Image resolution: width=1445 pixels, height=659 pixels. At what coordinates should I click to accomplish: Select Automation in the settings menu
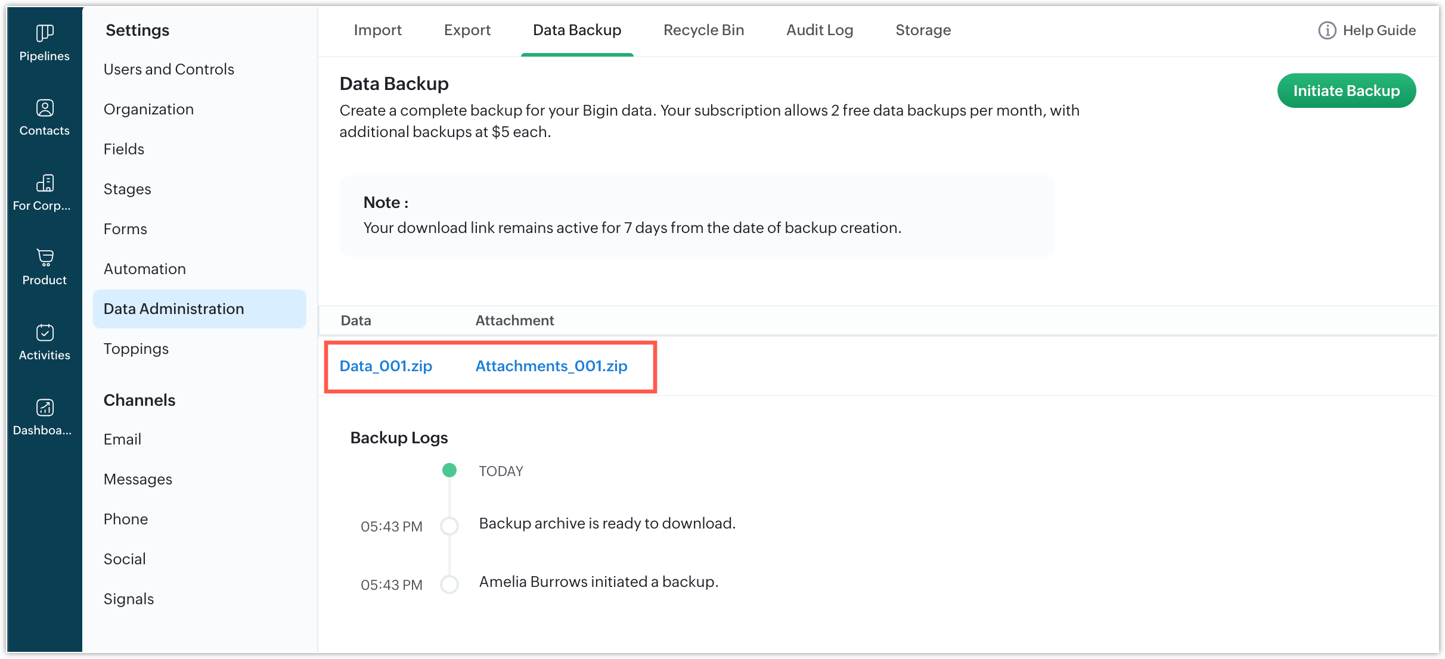[145, 269]
